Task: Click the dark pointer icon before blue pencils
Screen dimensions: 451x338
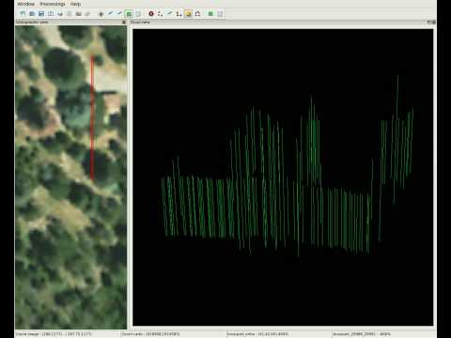Action: point(101,14)
